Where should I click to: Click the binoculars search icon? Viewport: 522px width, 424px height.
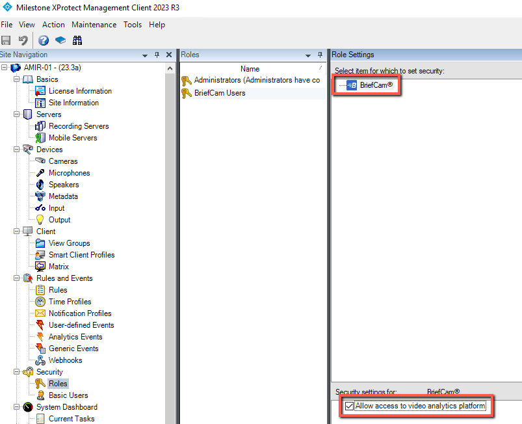(x=77, y=40)
